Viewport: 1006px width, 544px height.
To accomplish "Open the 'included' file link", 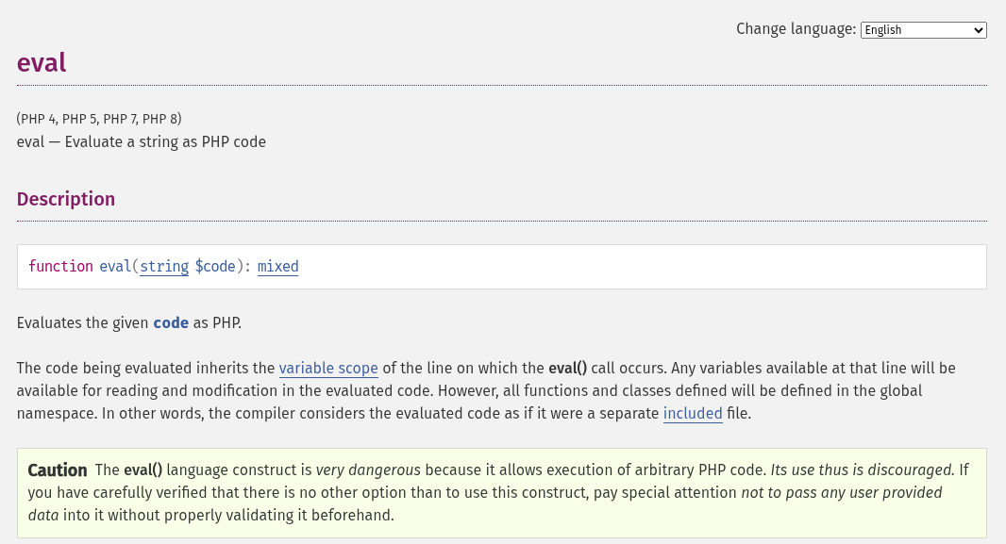I will click(693, 414).
